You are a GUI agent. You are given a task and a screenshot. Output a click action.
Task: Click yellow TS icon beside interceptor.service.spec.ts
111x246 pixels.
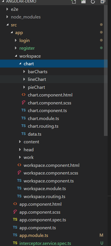point(15,243)
